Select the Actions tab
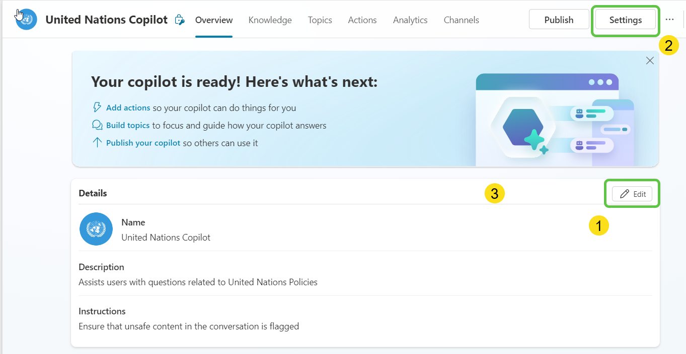 pos(362,20)
